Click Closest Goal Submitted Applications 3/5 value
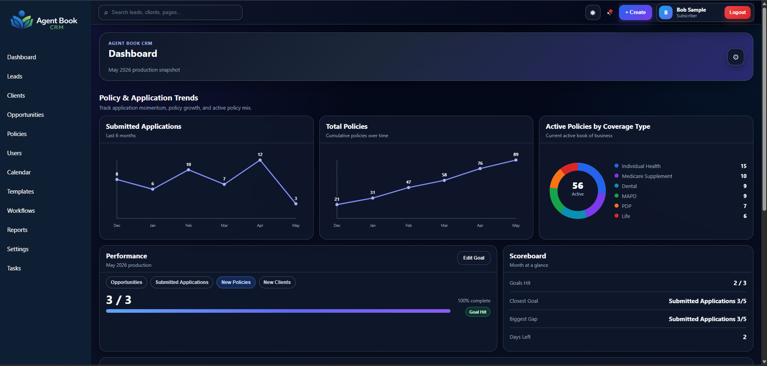The height and width of the screenshot is (366, 767). point(708,301)
